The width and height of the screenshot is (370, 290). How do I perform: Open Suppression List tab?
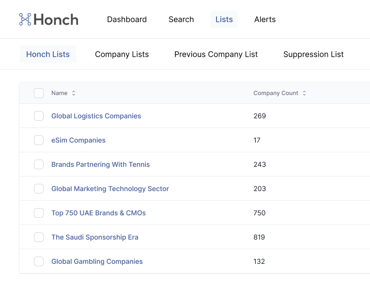313,54
